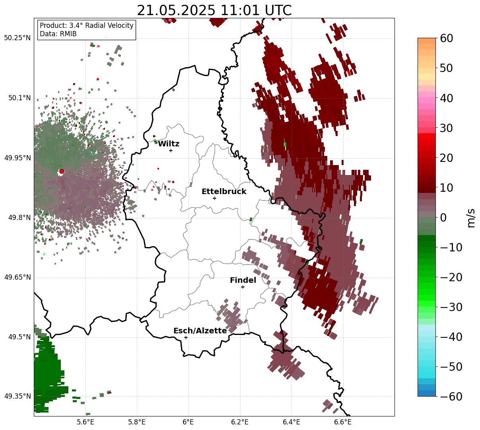Click the 30 tick on the colorbar
480x430 pixels.
[x=446, y=128]
